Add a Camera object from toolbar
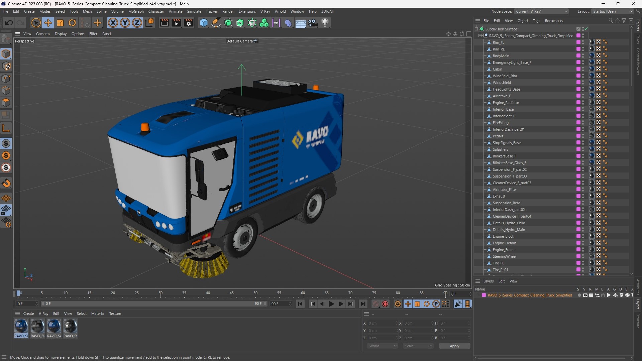This screenshot has height=361, width=642. tap(313, 23)
